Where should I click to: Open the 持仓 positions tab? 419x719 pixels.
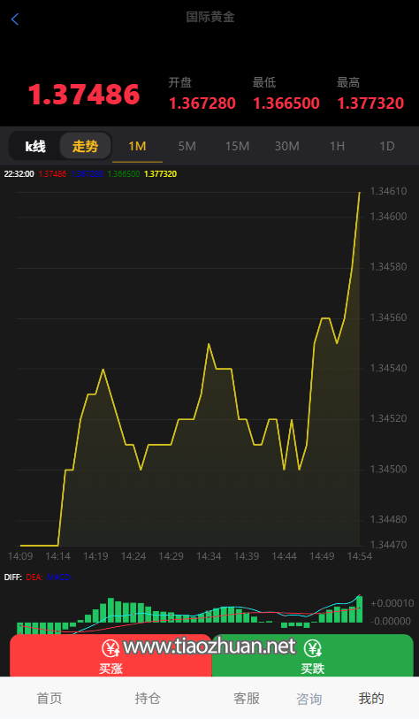[148, 699]
